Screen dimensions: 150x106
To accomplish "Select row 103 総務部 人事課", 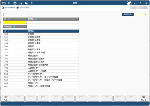I will 41,43.
